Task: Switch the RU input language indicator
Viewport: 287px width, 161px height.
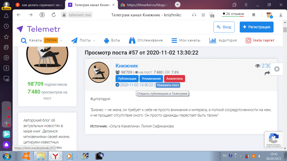Action: 225,156
